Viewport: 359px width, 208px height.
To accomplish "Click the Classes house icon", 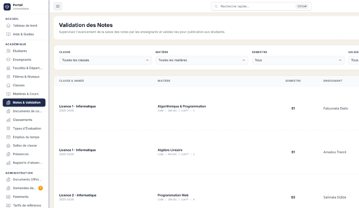I will pos(8,85).
